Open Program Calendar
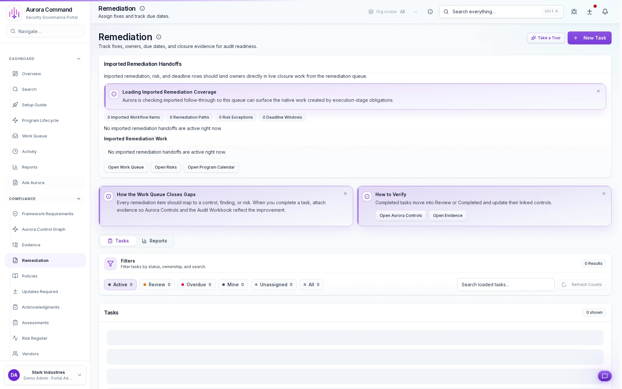 click(x=211, y=167)
